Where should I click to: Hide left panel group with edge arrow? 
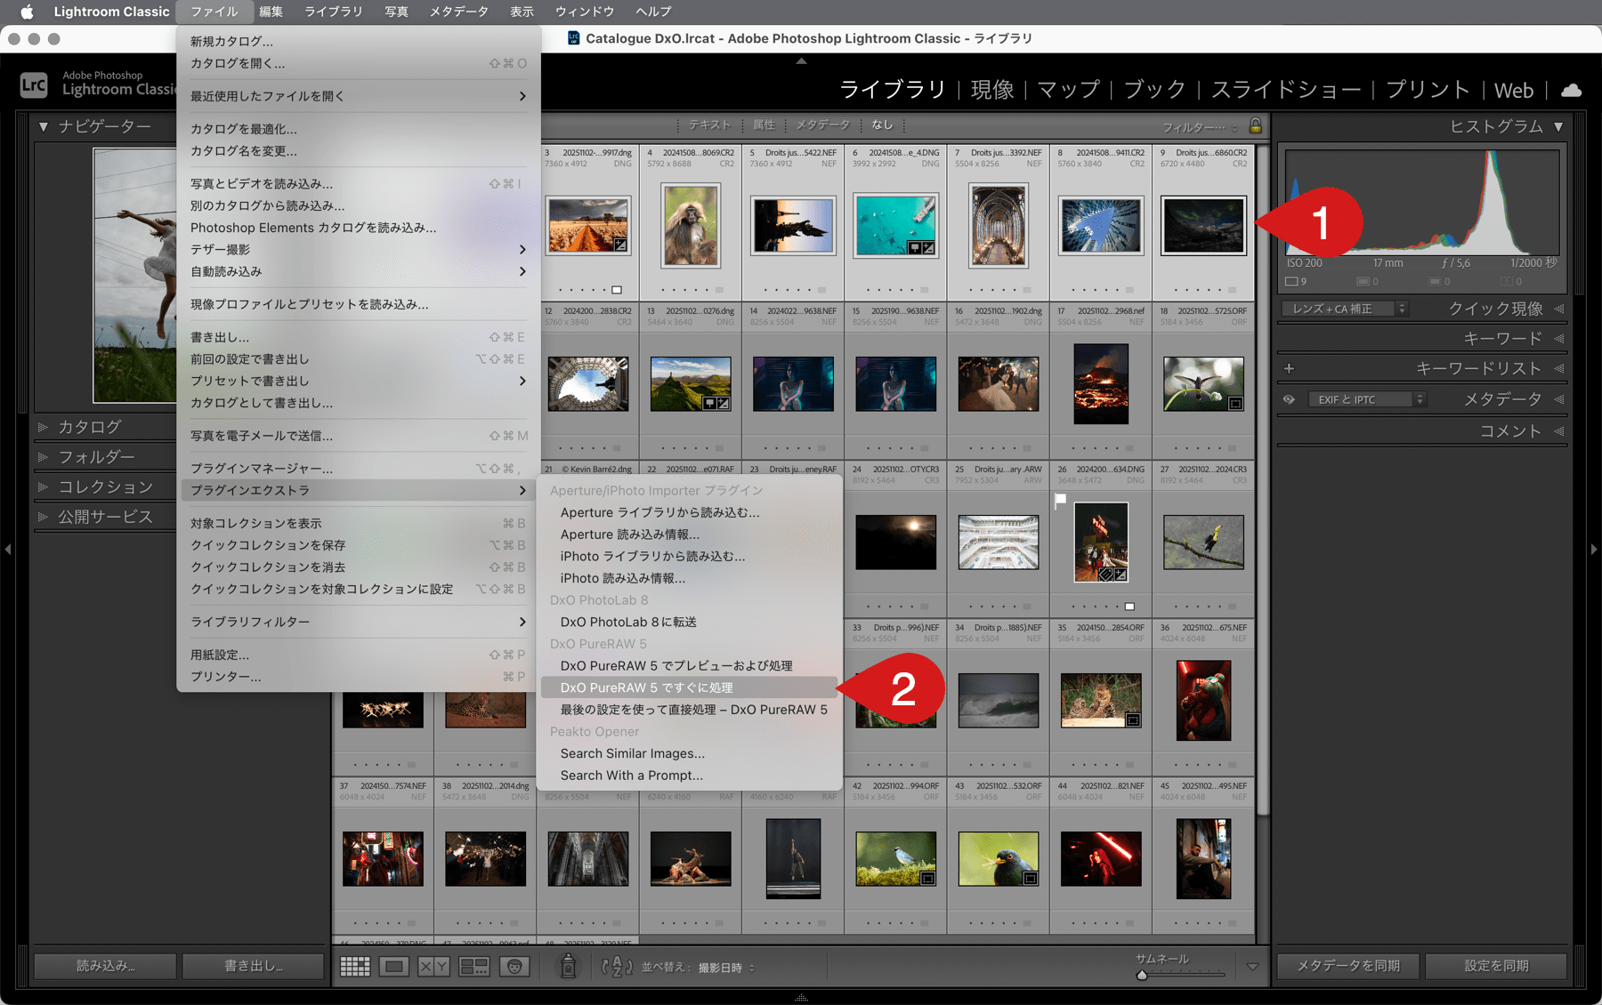coord(7,550)
